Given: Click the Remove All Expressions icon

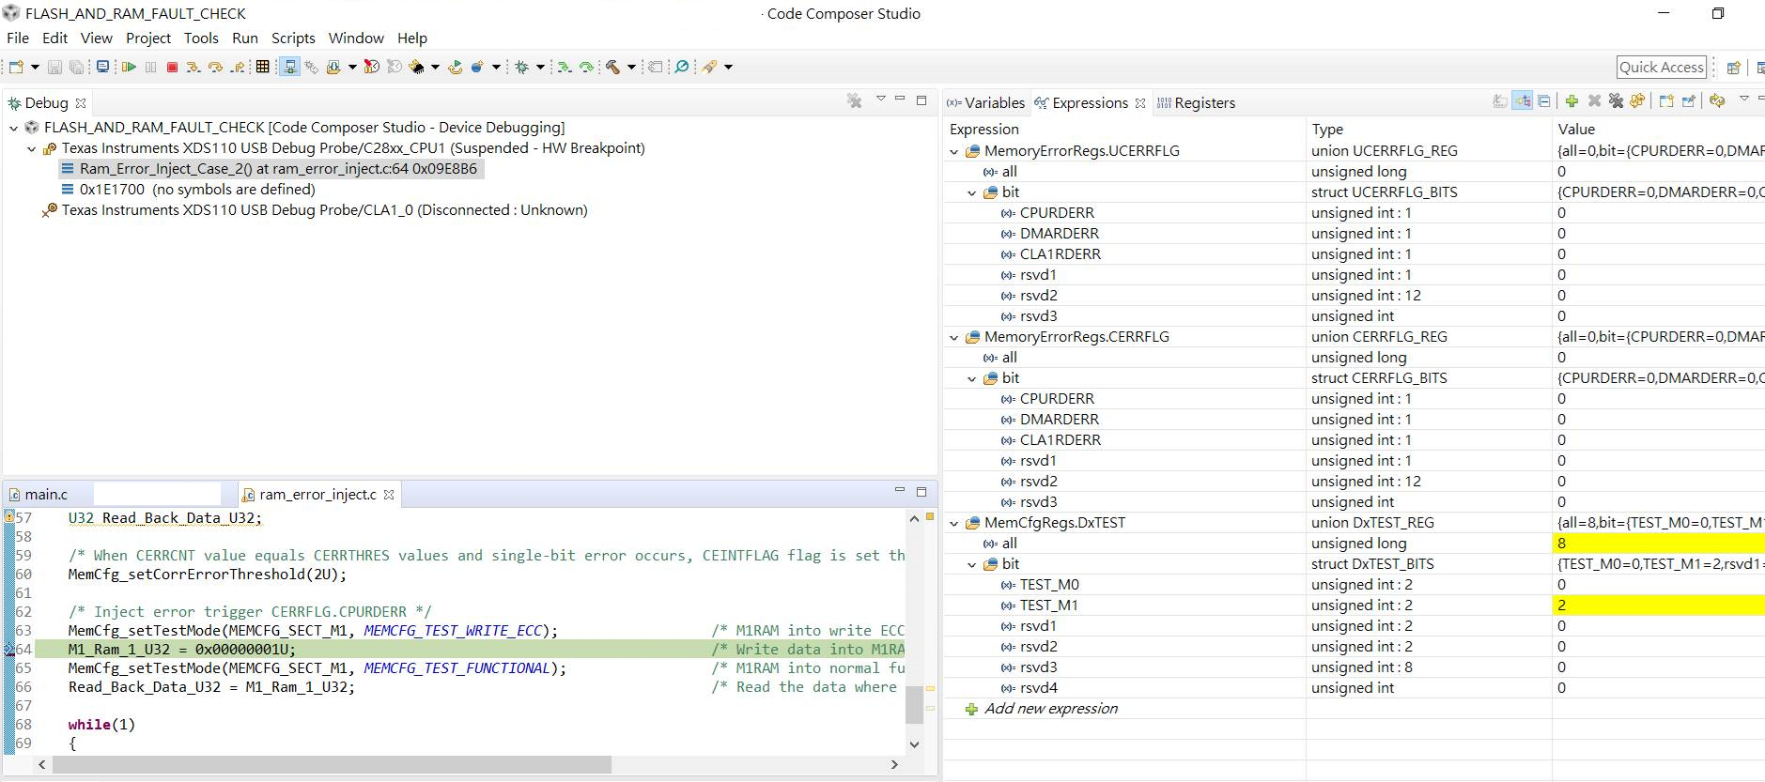Looking at the screenshot, I should 1616,101.
